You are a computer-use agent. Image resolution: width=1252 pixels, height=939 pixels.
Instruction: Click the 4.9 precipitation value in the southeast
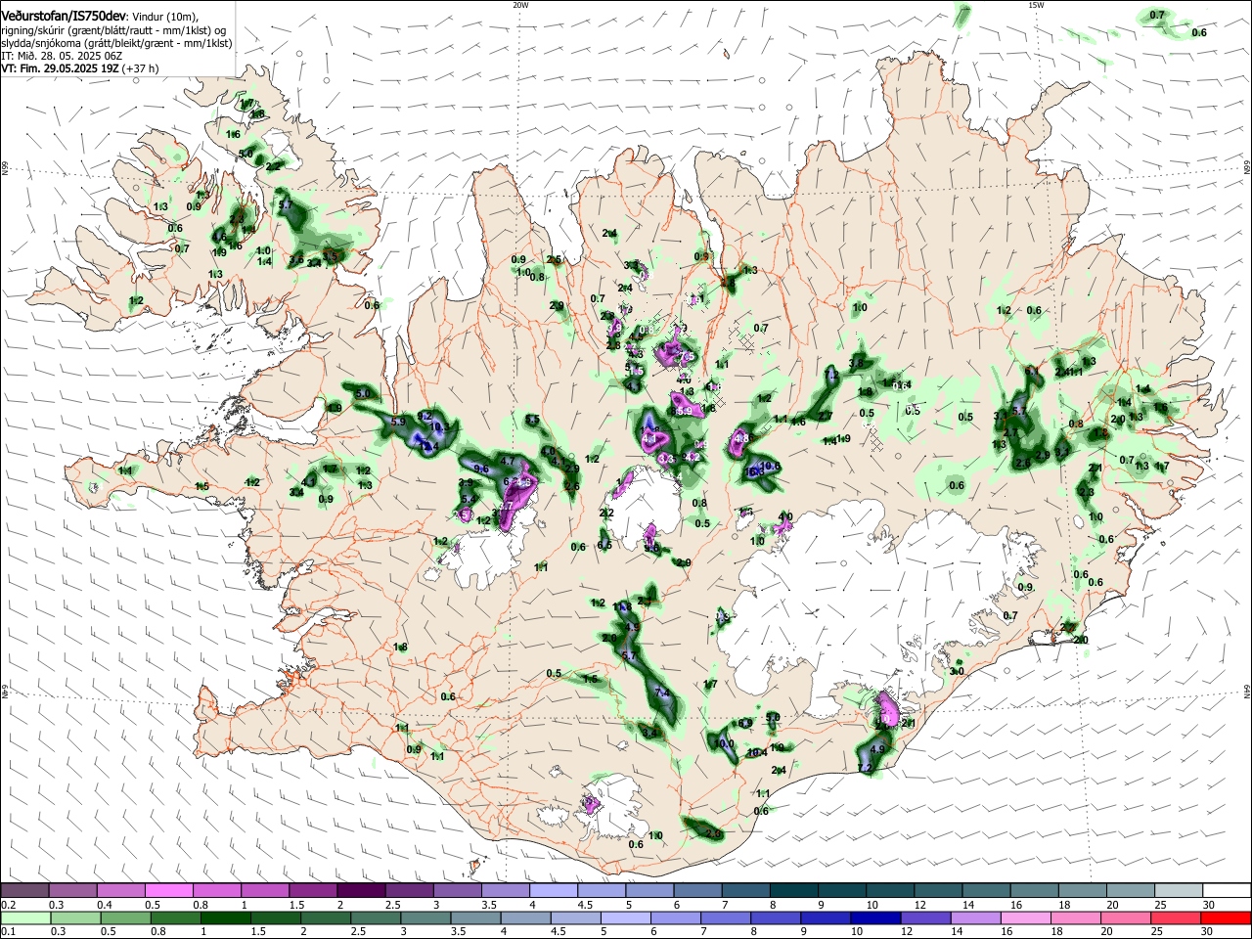click(877, 749)
